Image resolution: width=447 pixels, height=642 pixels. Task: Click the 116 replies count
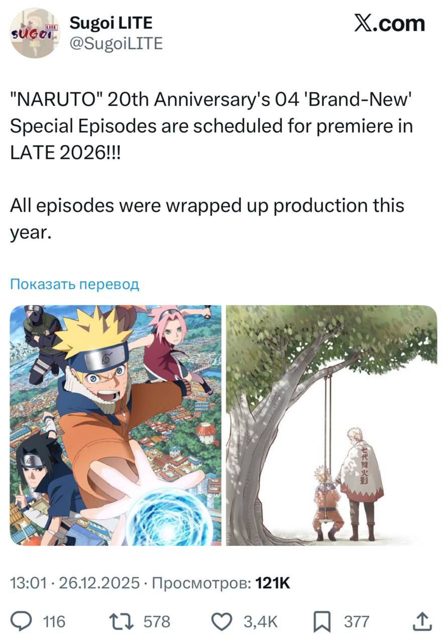coord(54,622)
